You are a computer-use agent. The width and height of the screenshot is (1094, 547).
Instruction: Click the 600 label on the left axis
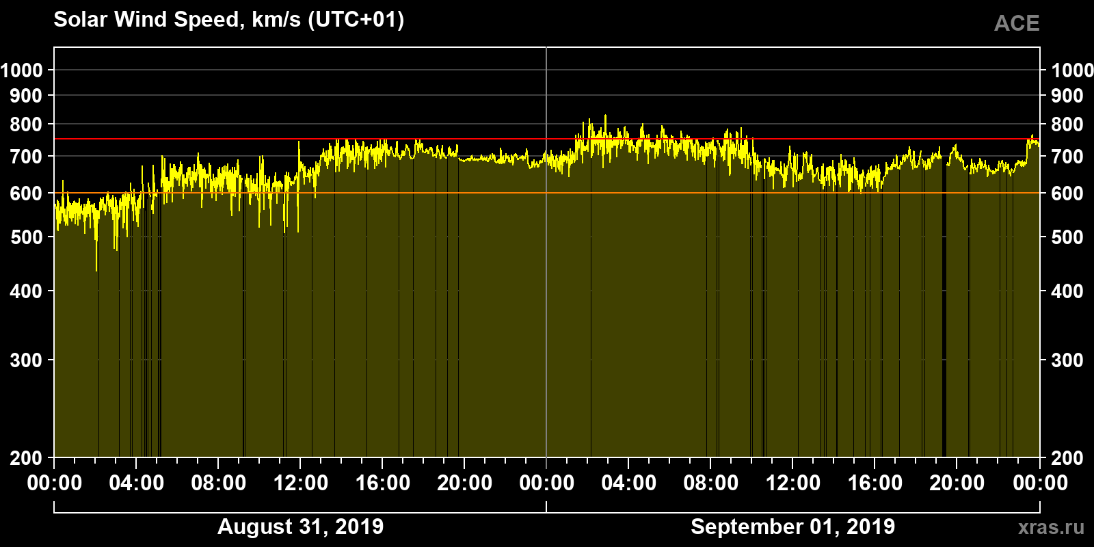(x=26, y=194)
